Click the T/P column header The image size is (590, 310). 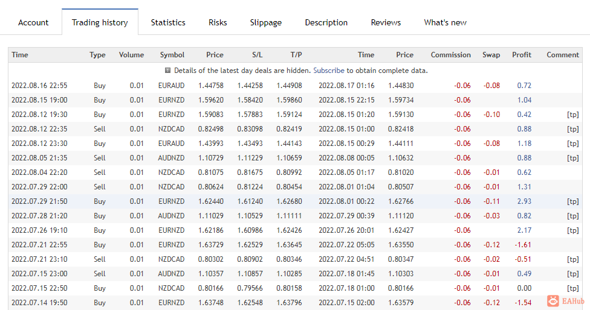click(x=296, y=55)
